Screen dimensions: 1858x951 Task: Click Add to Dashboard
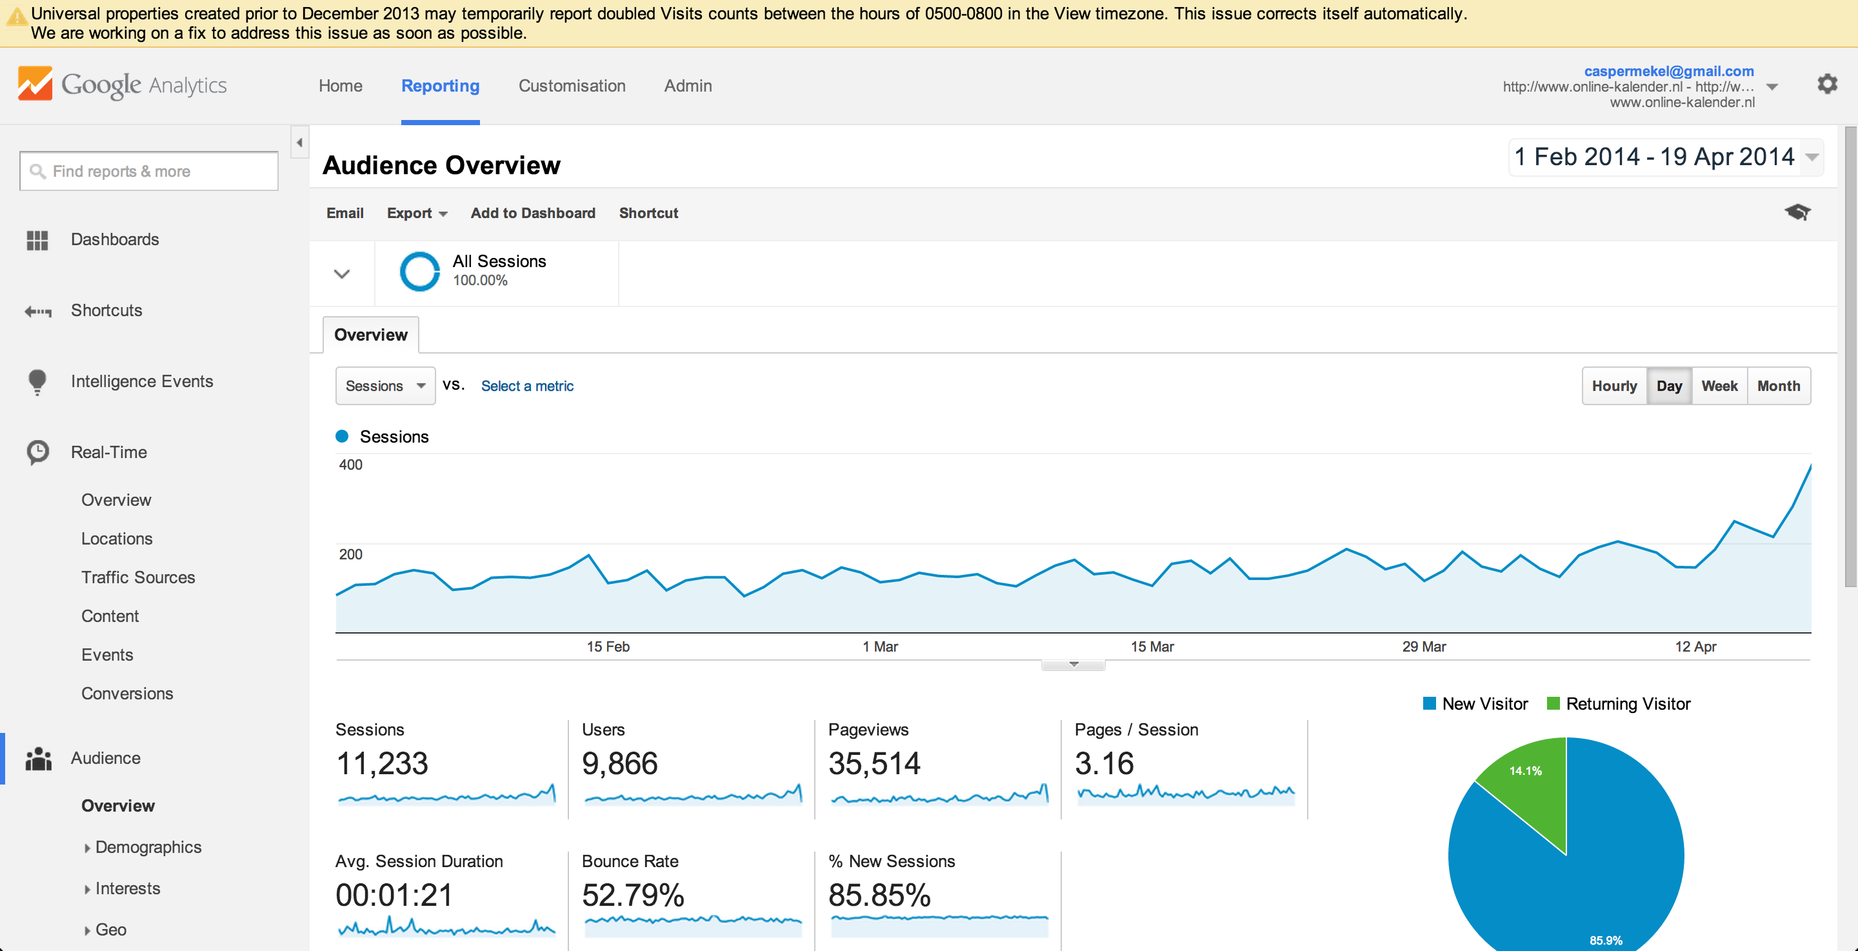pos(533,213)
